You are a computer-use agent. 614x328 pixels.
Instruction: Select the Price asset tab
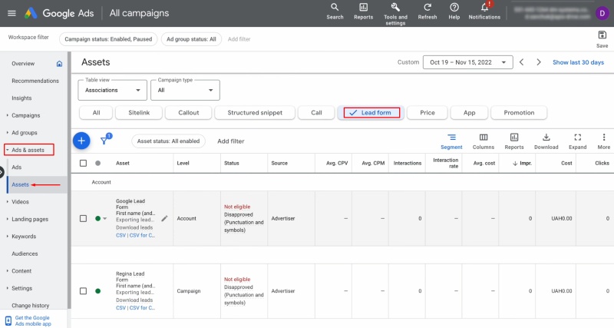pos(427,112)
